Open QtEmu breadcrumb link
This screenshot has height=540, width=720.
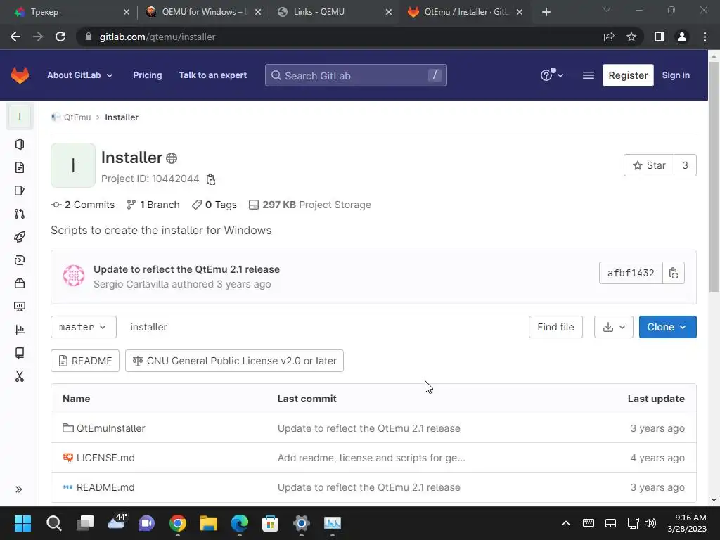[77, 117]
